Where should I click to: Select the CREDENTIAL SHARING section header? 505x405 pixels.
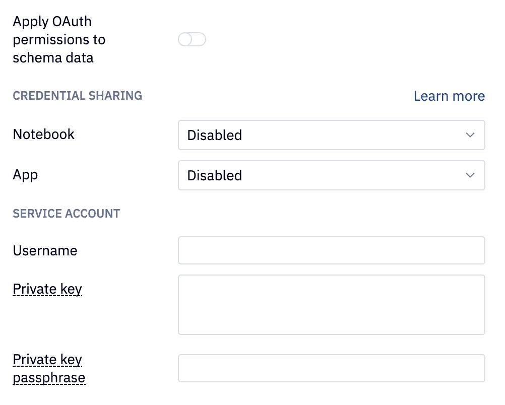[x=77, y=95]
